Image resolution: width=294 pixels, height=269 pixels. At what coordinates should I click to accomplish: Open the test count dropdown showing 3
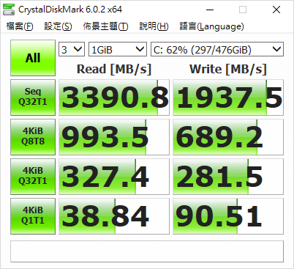tap(72, 49)
